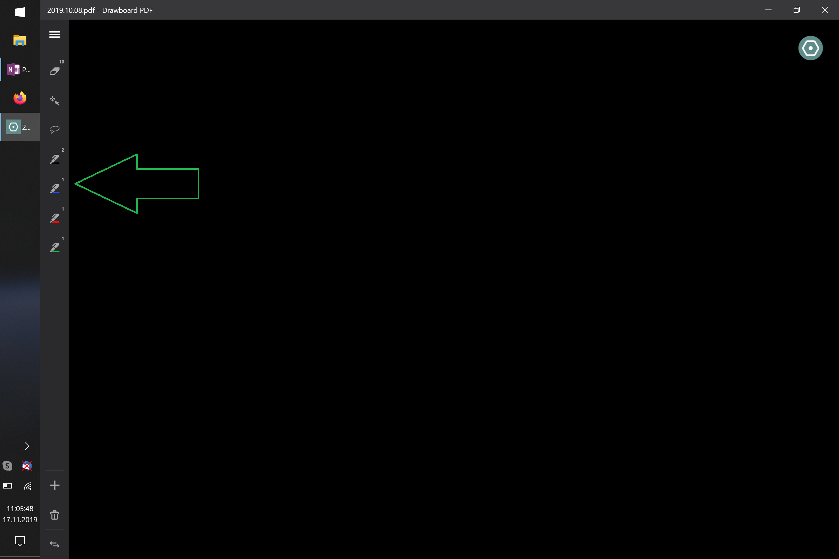The height and width of the screenshot is (559, 839).
Task: Switch to the OneNote taskbar app
Action: coord(20,70)
